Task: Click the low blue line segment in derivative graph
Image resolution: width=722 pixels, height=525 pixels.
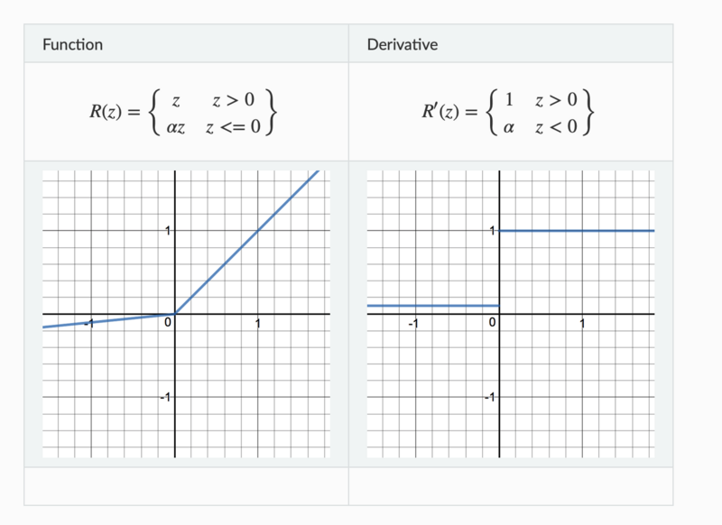Action: coord(433,306)
